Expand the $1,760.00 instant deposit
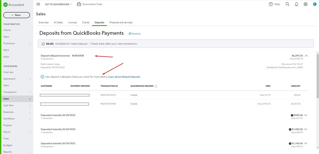Viewport: 319px width, 154px height. click(x=305, y=143)
